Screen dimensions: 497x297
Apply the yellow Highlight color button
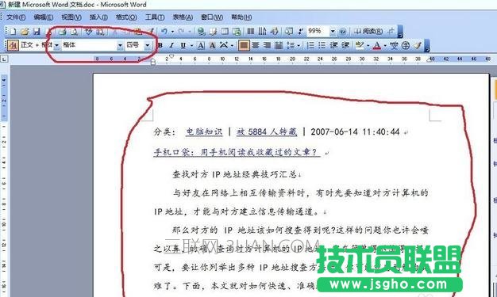pyautogui.click(x=360, y=45)
